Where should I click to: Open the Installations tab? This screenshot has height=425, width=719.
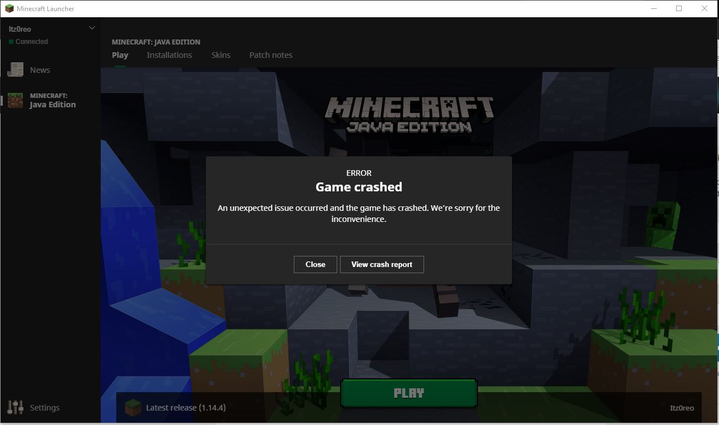169,55
